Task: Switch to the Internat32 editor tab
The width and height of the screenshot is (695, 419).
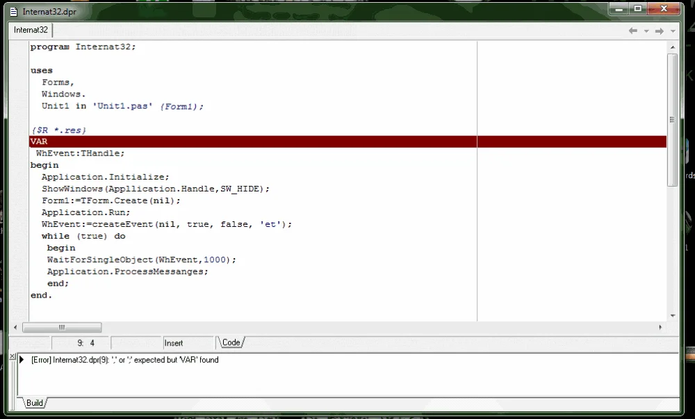Action: click(31, 30)
